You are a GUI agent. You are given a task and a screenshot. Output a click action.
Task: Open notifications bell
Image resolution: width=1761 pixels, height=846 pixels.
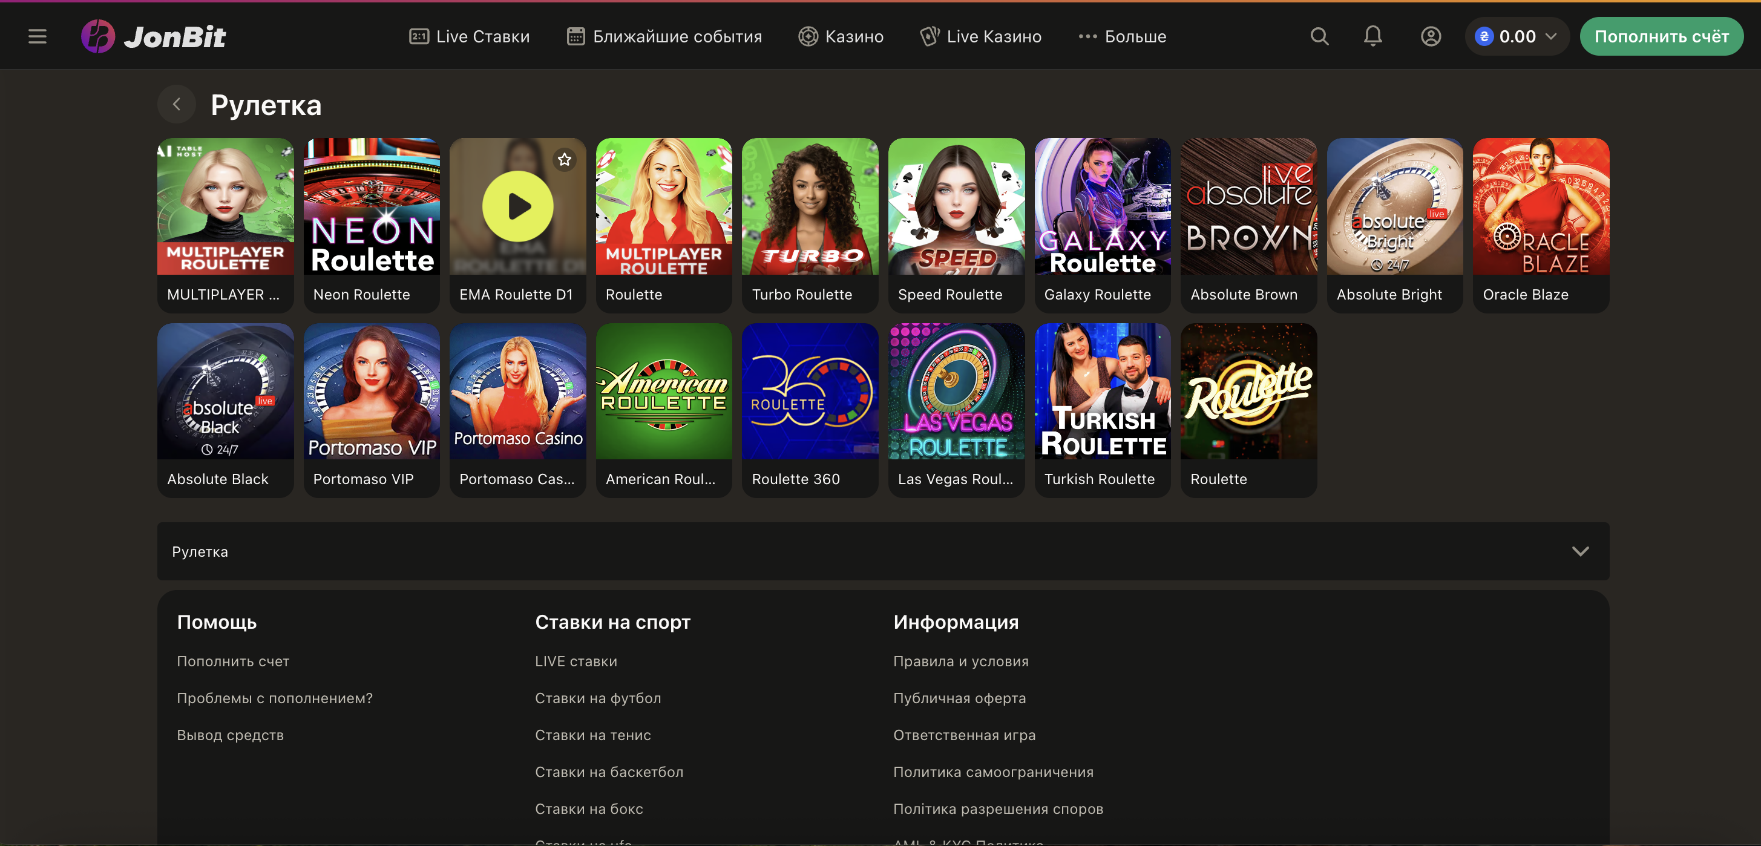(x=1372, y=36)
